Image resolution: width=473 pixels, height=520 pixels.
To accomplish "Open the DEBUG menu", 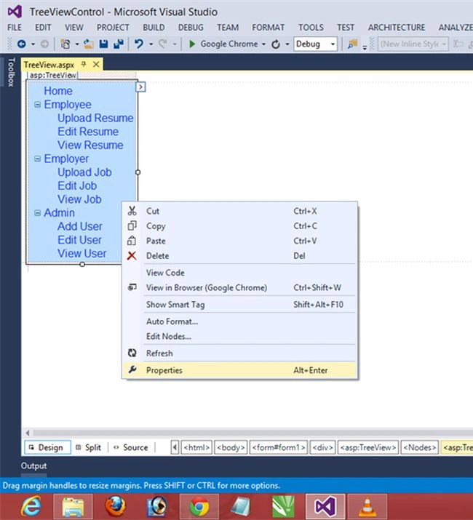I will [x=191, y=28].
